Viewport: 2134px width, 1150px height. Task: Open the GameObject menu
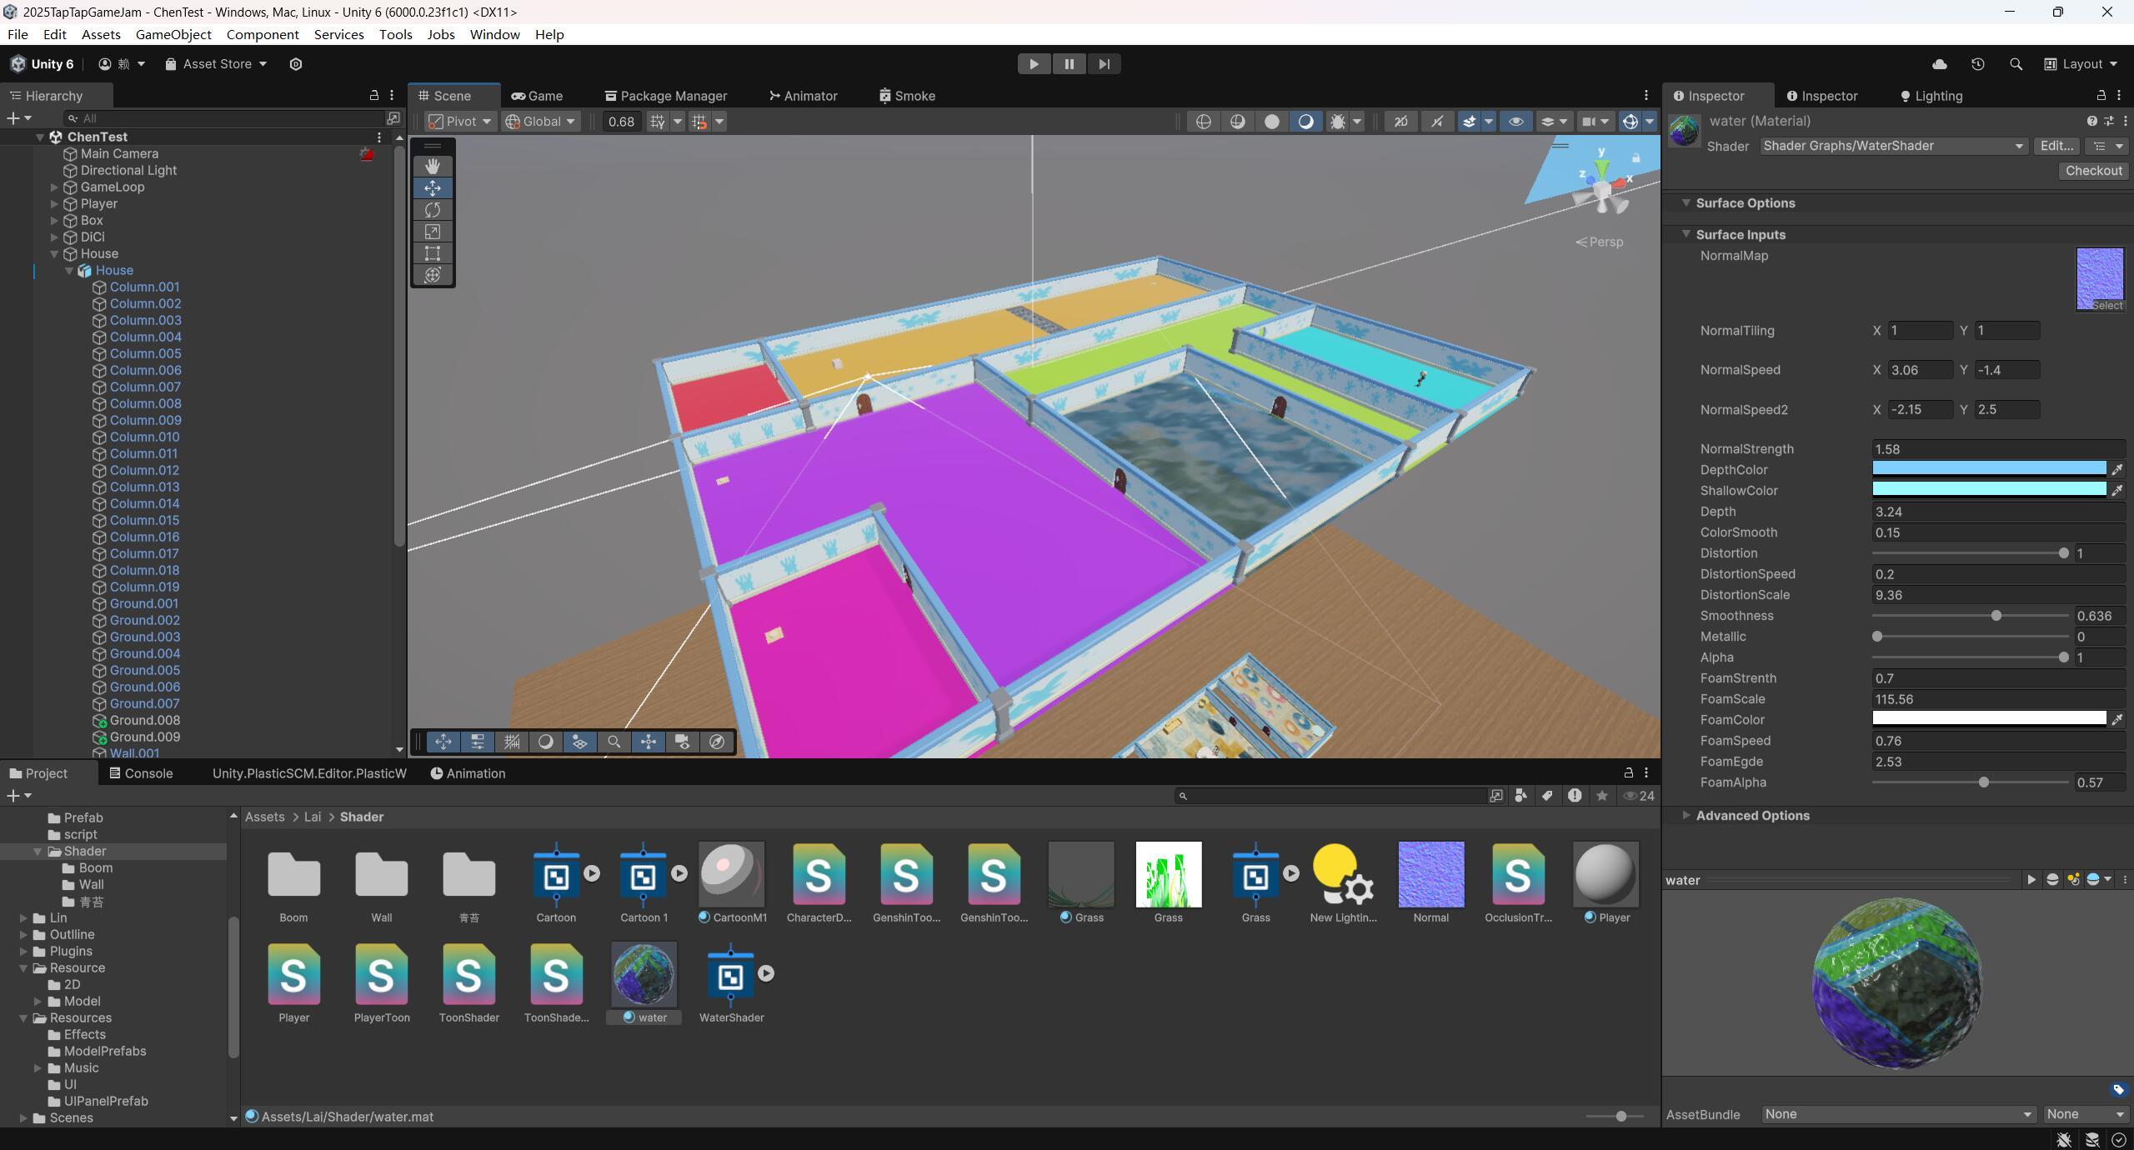point(173,34)
